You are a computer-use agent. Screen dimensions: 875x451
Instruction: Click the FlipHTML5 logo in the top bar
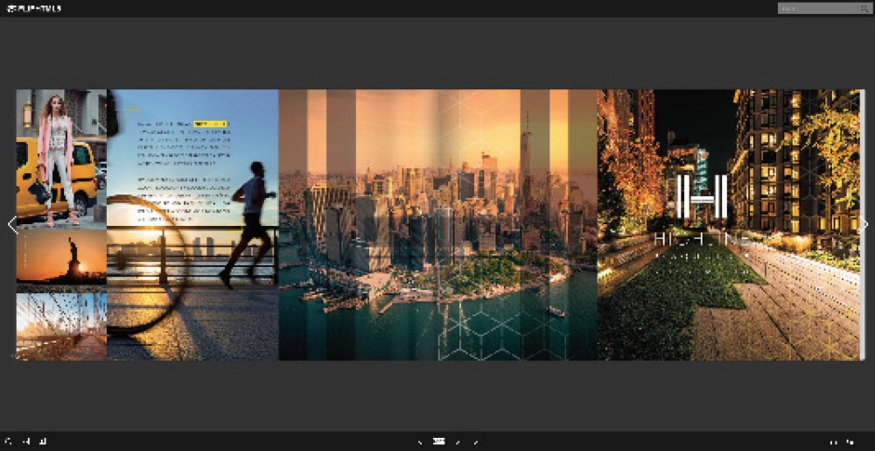coord(33,8)
